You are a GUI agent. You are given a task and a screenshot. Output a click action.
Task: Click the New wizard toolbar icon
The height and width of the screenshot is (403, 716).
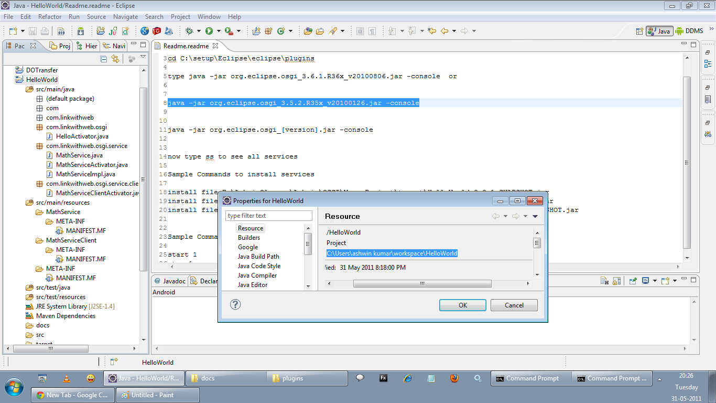13,31
